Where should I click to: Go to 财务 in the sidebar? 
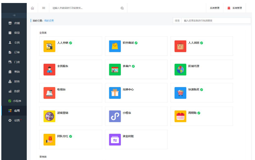pos(14,81)
